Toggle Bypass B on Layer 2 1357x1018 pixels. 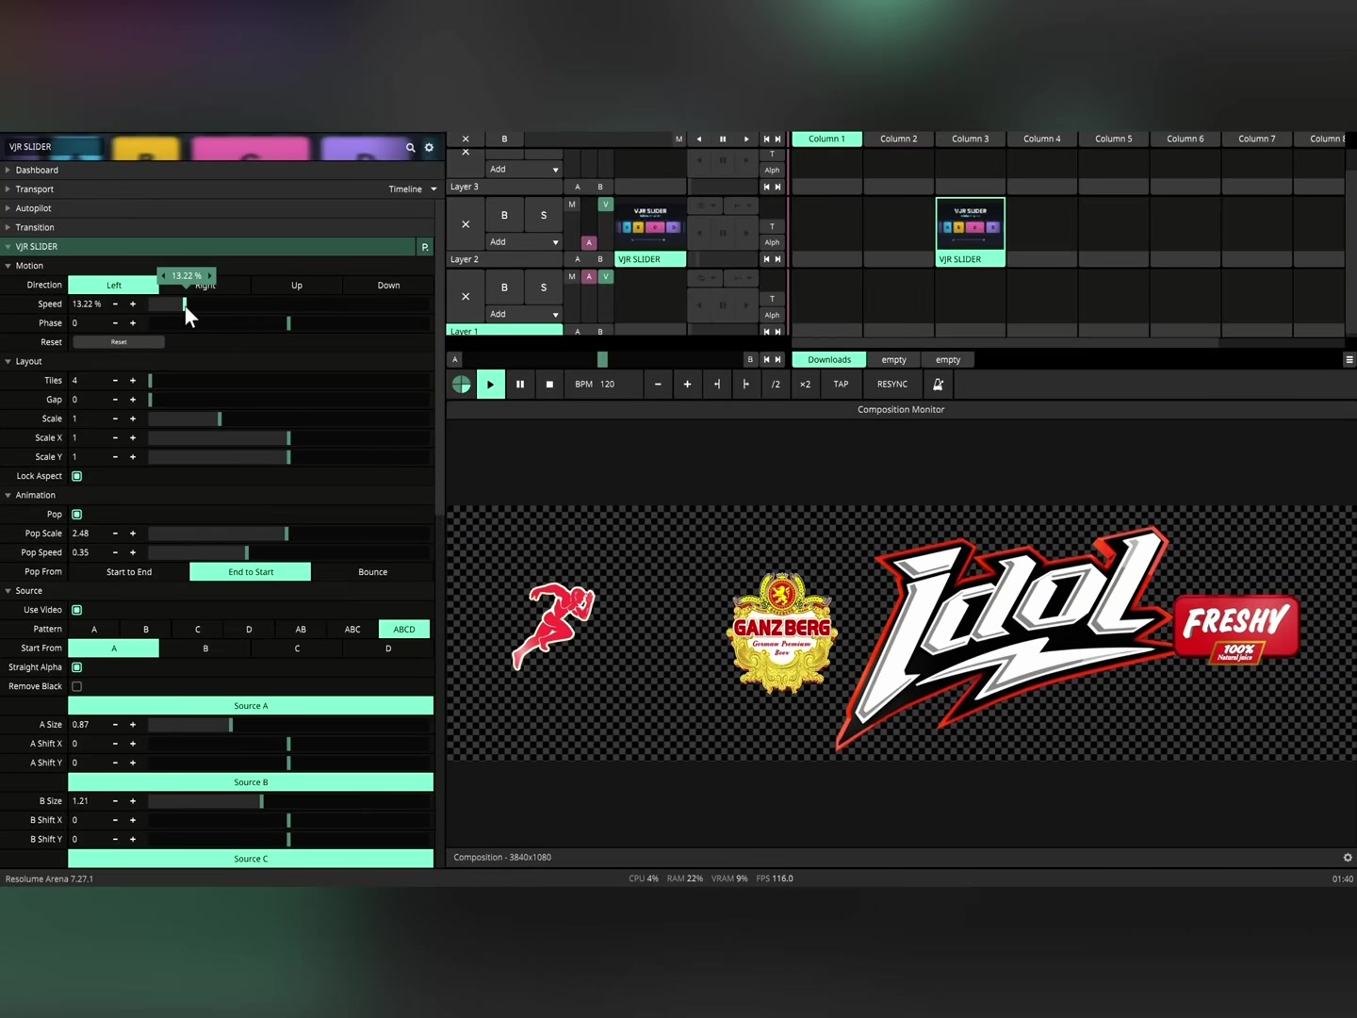[504, 216]
